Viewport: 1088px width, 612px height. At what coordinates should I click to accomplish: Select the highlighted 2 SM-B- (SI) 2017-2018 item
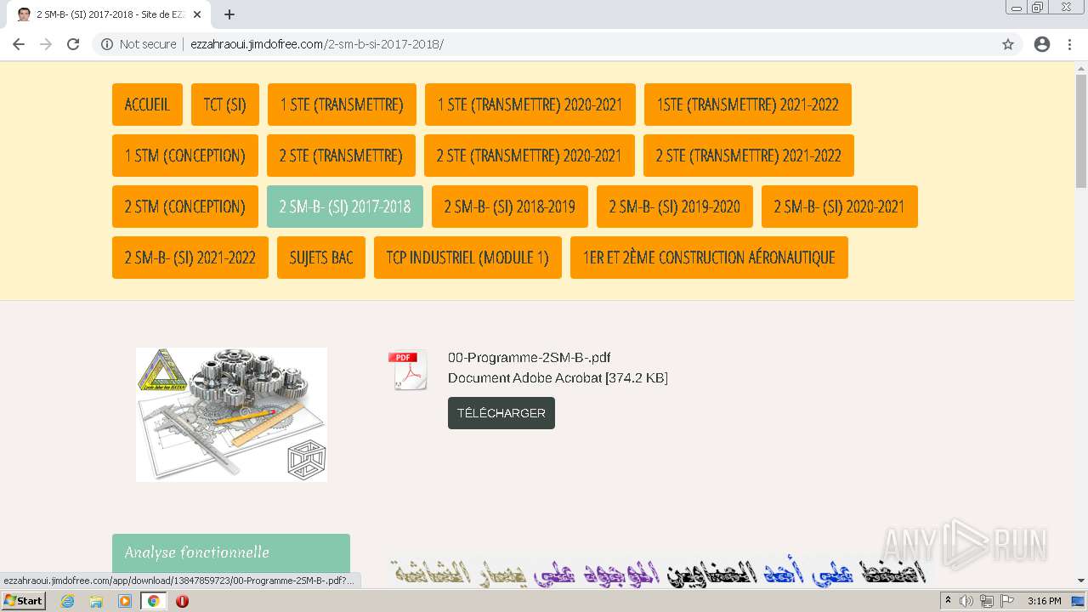pos(345,207)
